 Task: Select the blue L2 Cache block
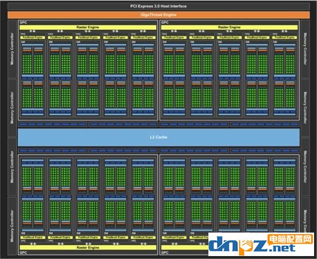tap(158, 137)
